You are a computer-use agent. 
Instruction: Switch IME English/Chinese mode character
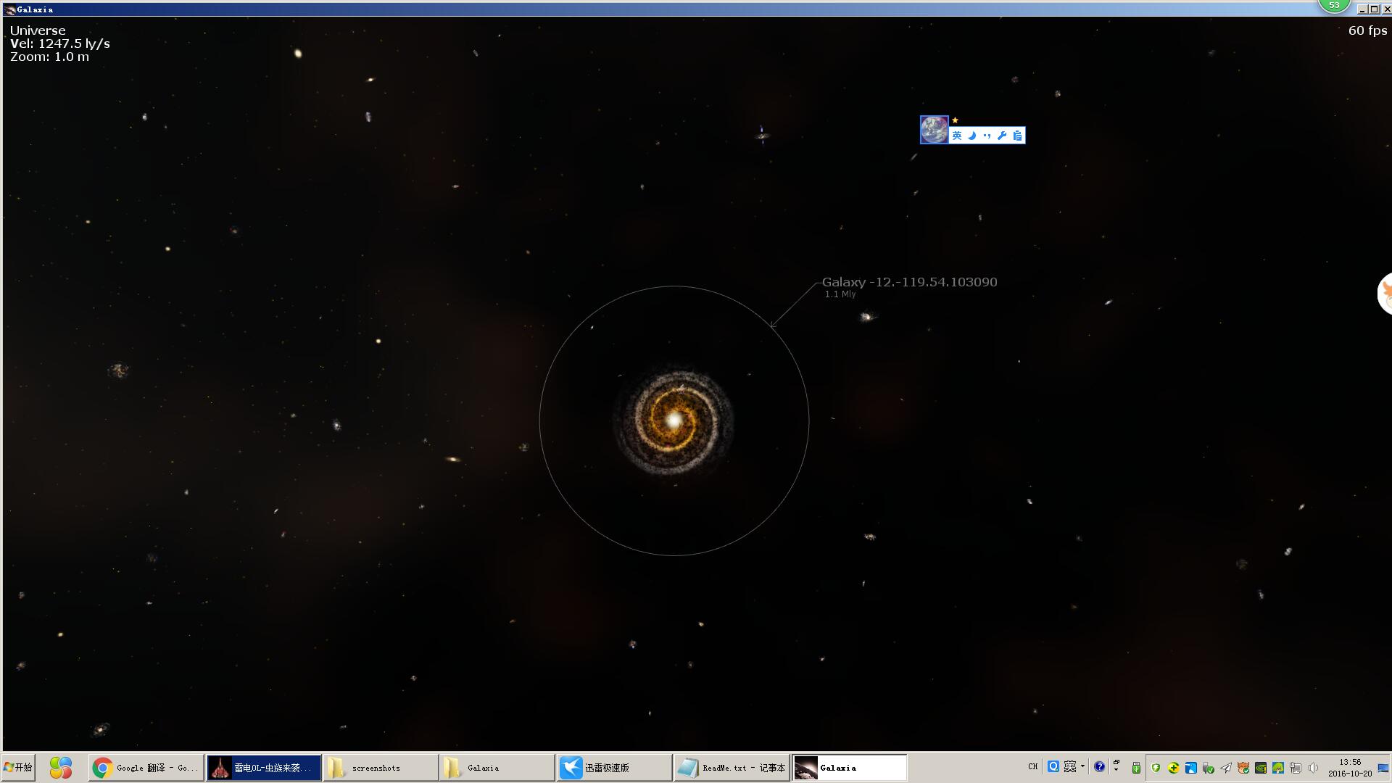957,136
